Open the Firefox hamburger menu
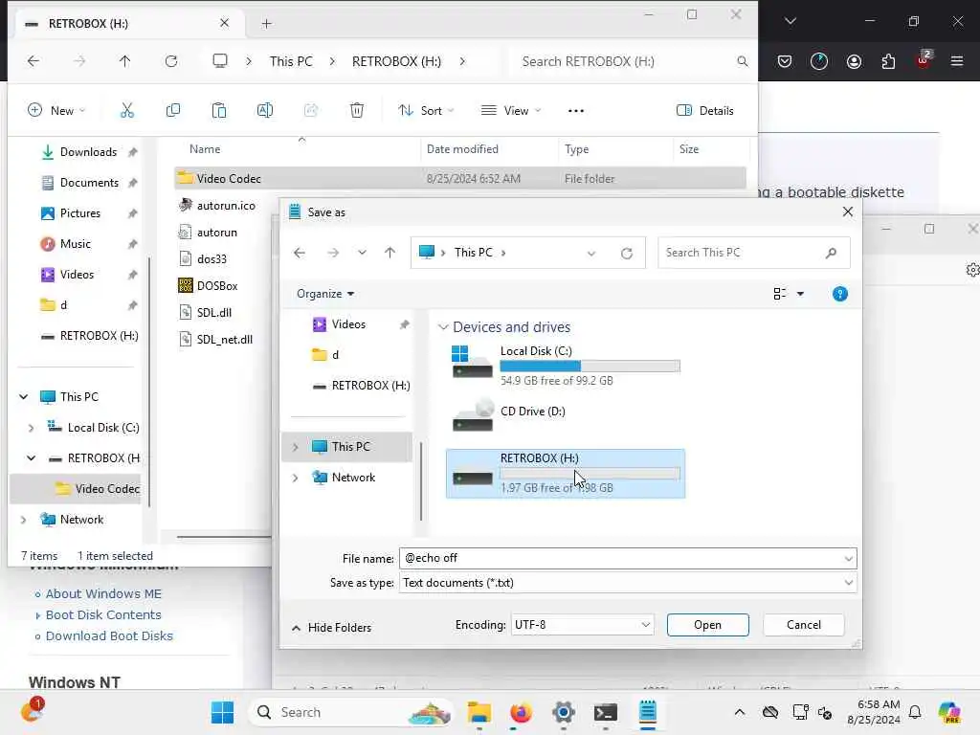The height and width of the screenshot is (735, 980). 957,61
